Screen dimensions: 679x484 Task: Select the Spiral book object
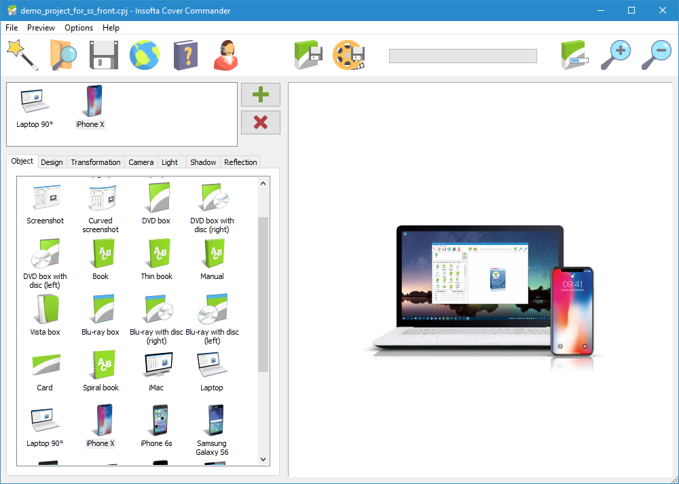[x=100, y=371]
